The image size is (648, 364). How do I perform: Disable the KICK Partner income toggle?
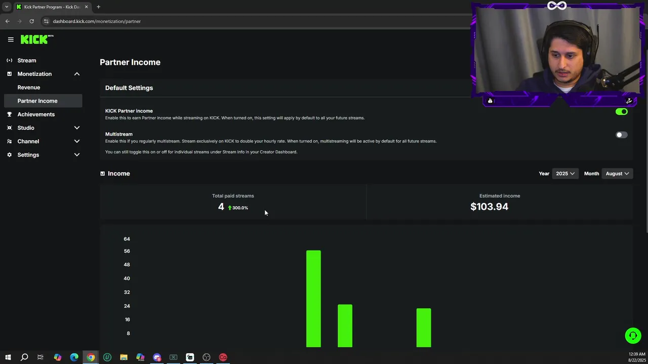[622, 112]
